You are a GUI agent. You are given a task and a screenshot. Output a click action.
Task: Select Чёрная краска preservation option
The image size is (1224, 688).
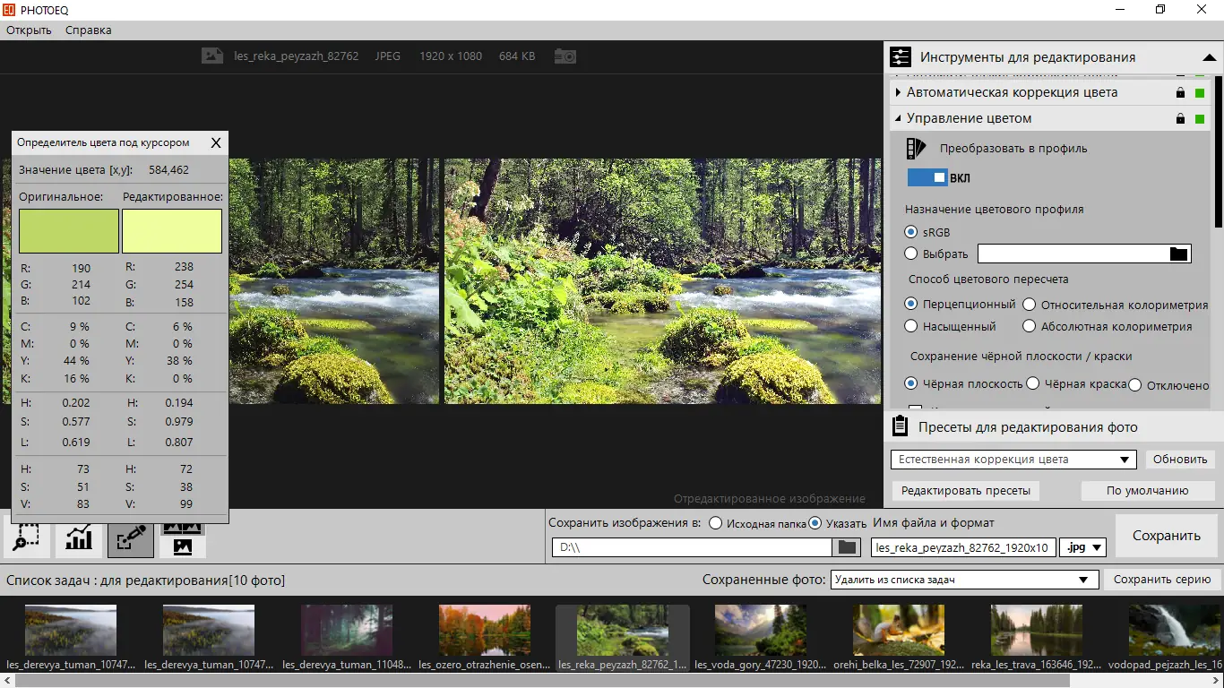click(1032, 383)
